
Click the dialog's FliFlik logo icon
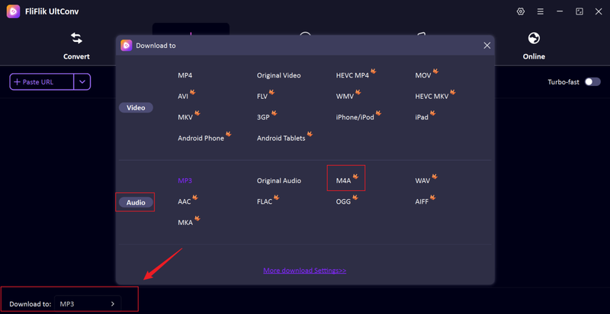[127, 46]
